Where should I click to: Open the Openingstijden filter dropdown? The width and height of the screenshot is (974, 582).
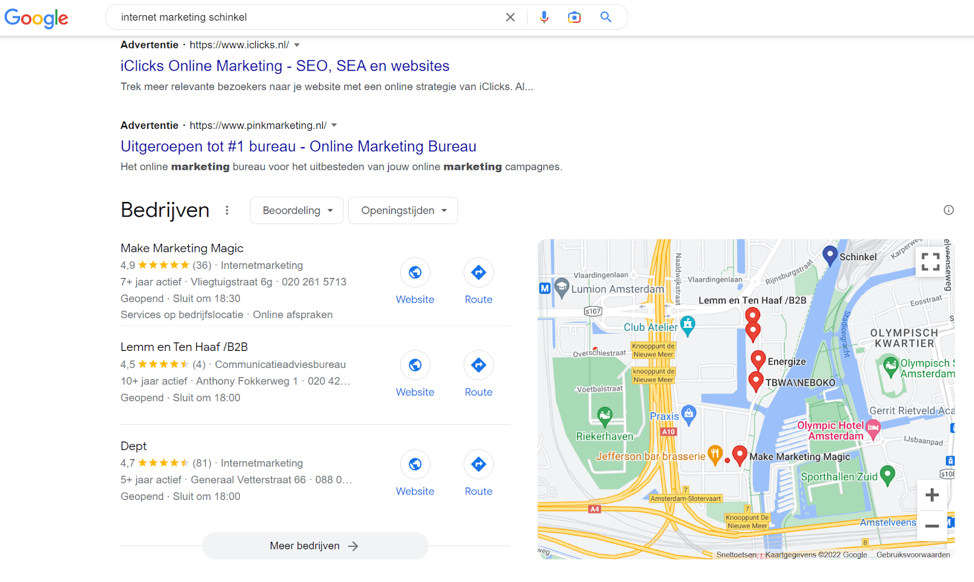tap(402, 210)
